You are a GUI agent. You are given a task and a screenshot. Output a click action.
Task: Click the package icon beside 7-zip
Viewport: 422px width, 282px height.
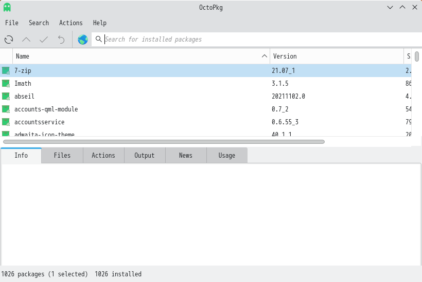[6, 71]
